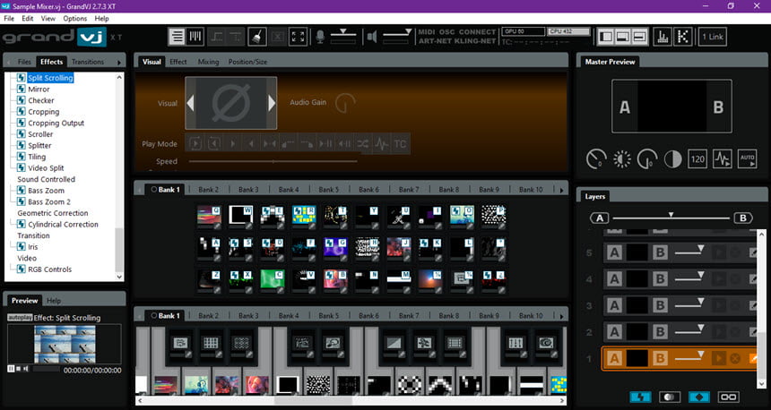
Task: Click the B side crossfader button
Action: pyautogui.click(x=743, y=218)
